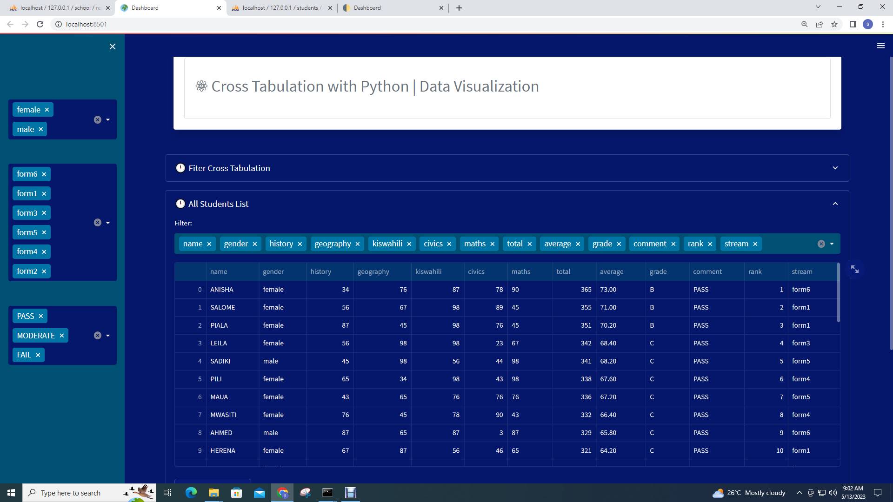Expand the students table to fullscreen
893x502 pixels.
[x=856, y=269]
